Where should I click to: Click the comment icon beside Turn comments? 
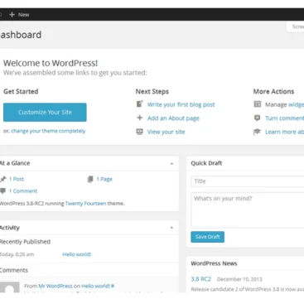click(257, 118)
